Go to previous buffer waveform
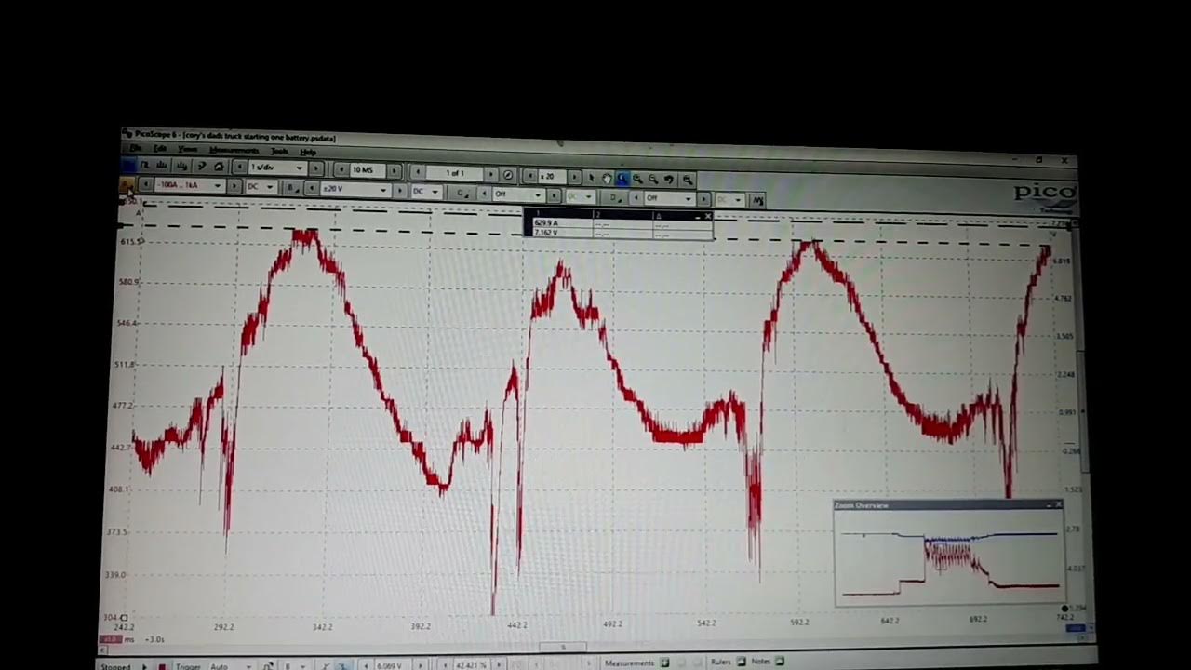Image resolution: width=1191 pixels, height=670 pixels. tap(418, 173)
